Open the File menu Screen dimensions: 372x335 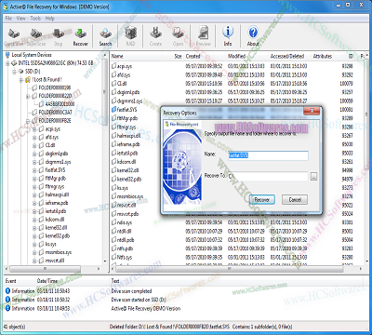(8, 19)
